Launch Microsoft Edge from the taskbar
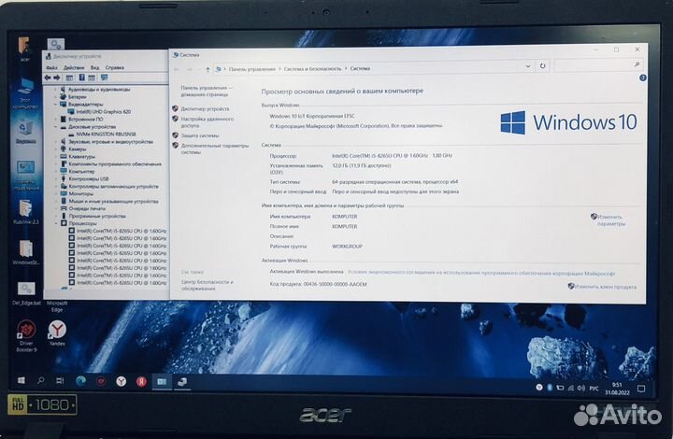673x439 pixels. pyautogui.click(x=80, y=381)
